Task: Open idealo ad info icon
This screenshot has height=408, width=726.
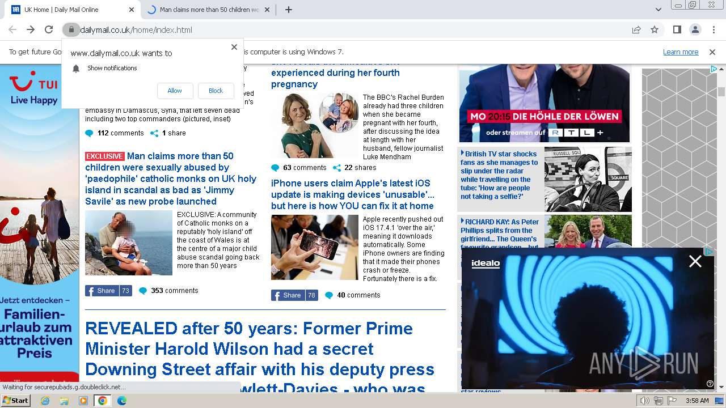Action: (x=710, y=384)
